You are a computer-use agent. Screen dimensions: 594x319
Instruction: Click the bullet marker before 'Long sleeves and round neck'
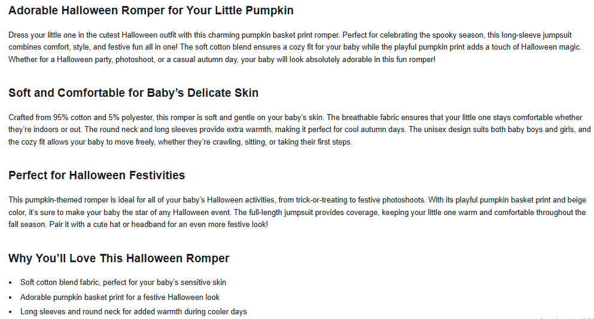pyautogui.click(x=11, y=311)
